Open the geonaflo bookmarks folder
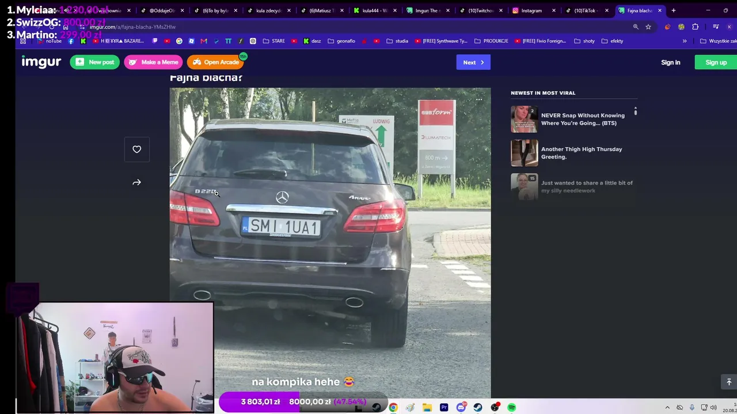The width and height of the screenshot is (737, 414). (x=341, y=41)
